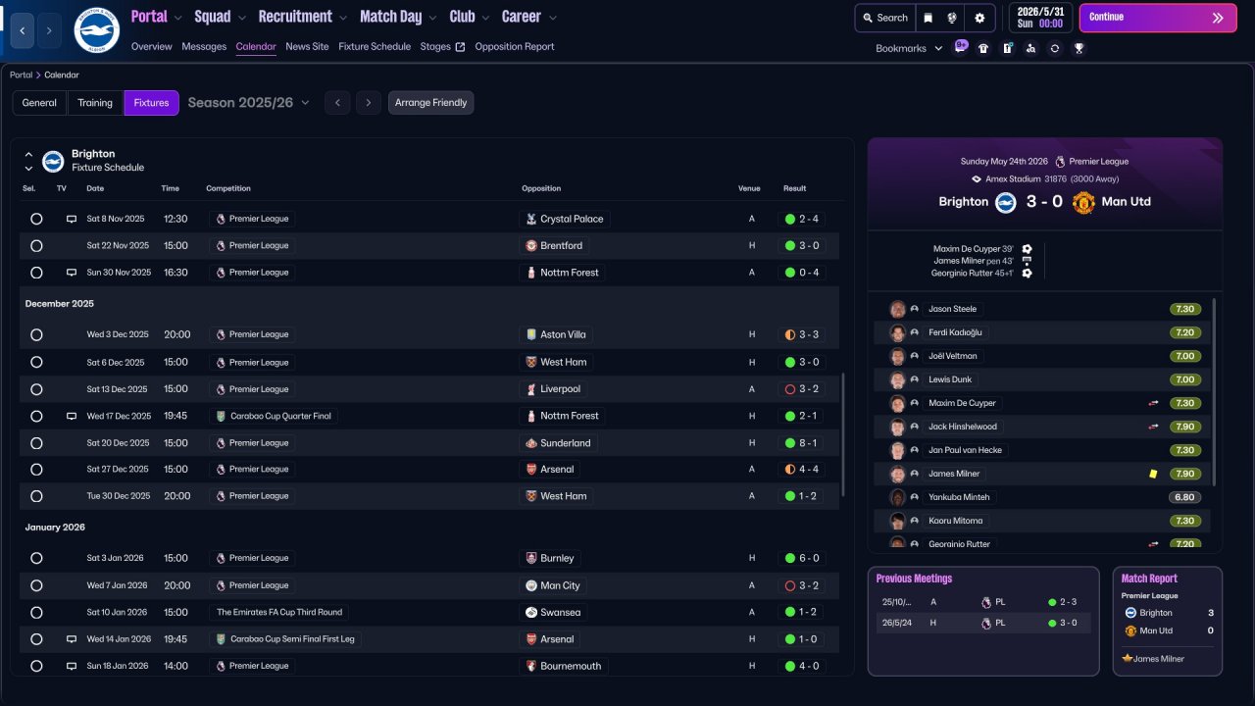The image size is (1255, 706).
Task: Go forward with the right navigation arrow
Action: (x=50, y=31)
